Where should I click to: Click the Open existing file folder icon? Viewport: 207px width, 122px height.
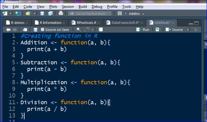coord(28,13)
